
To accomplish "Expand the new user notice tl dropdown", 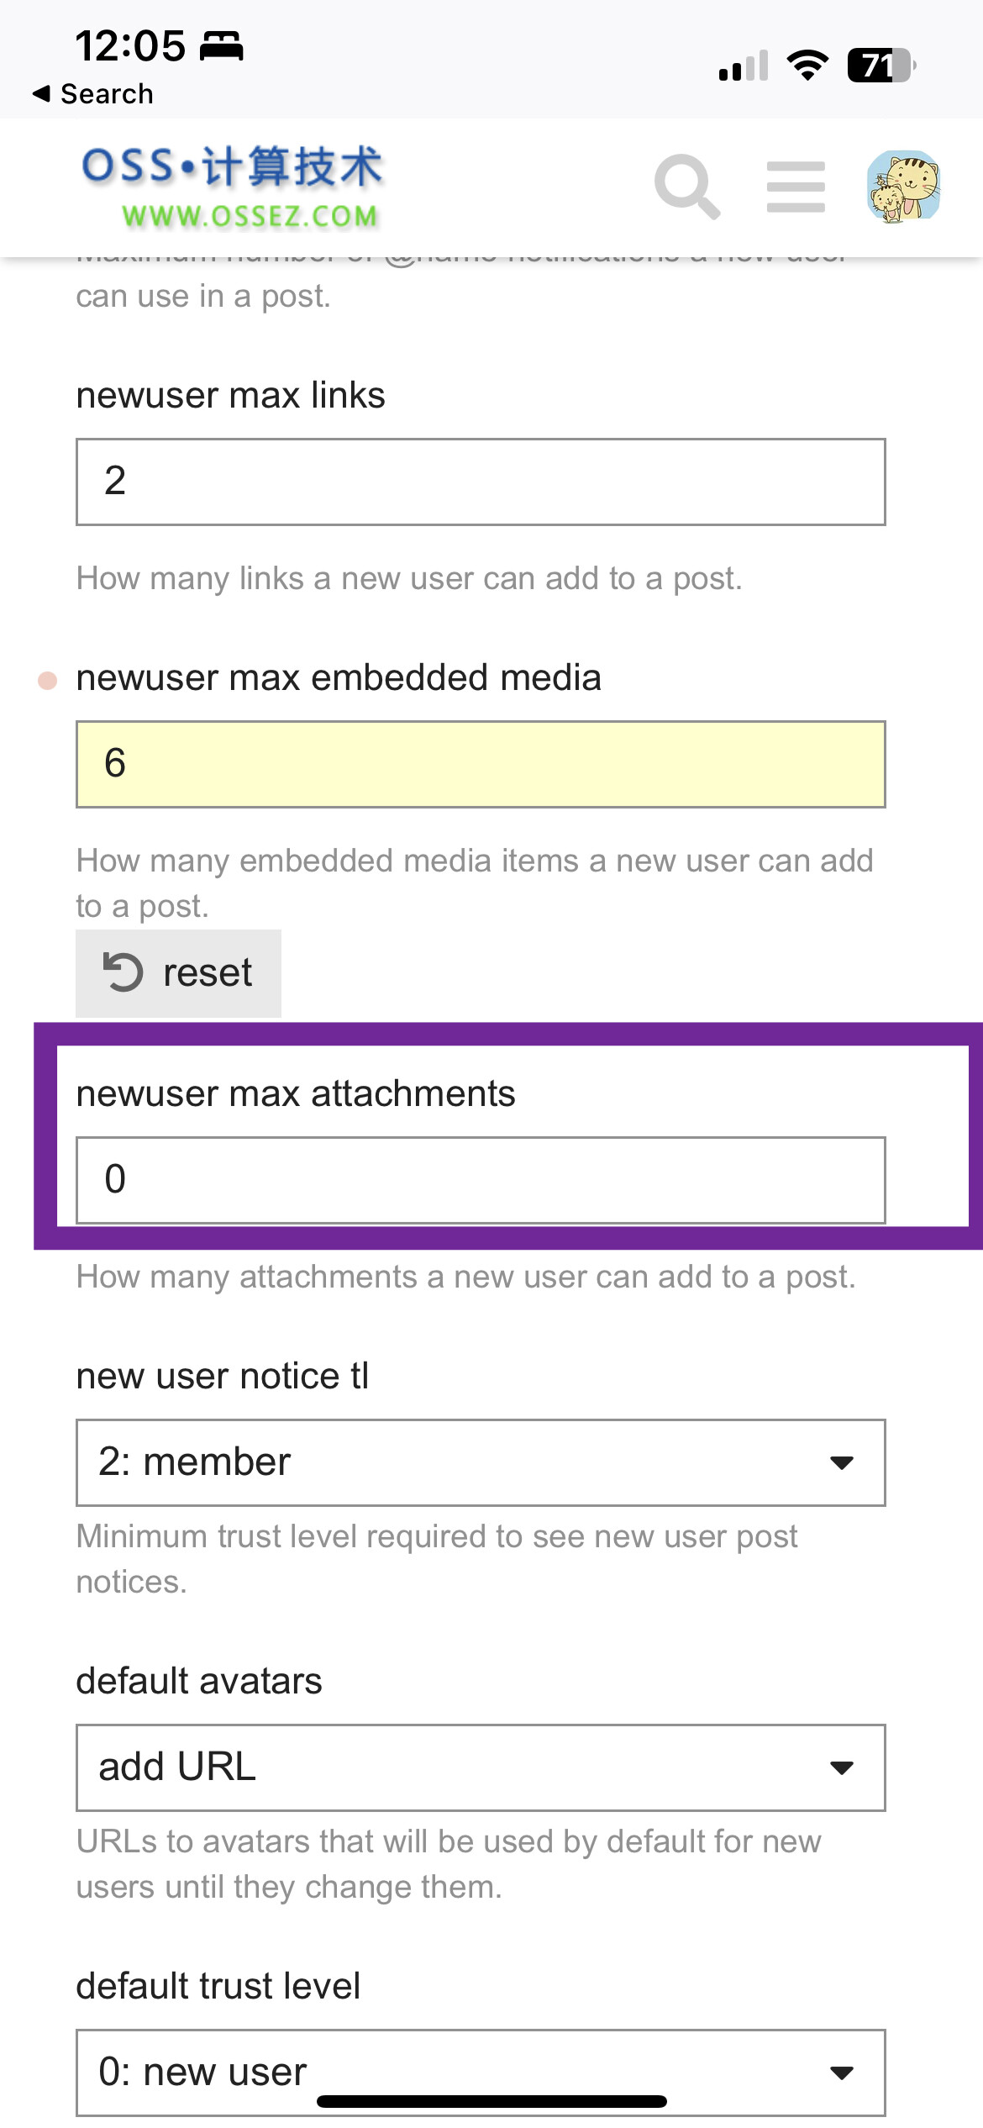I will click(x=481, y=1462).
